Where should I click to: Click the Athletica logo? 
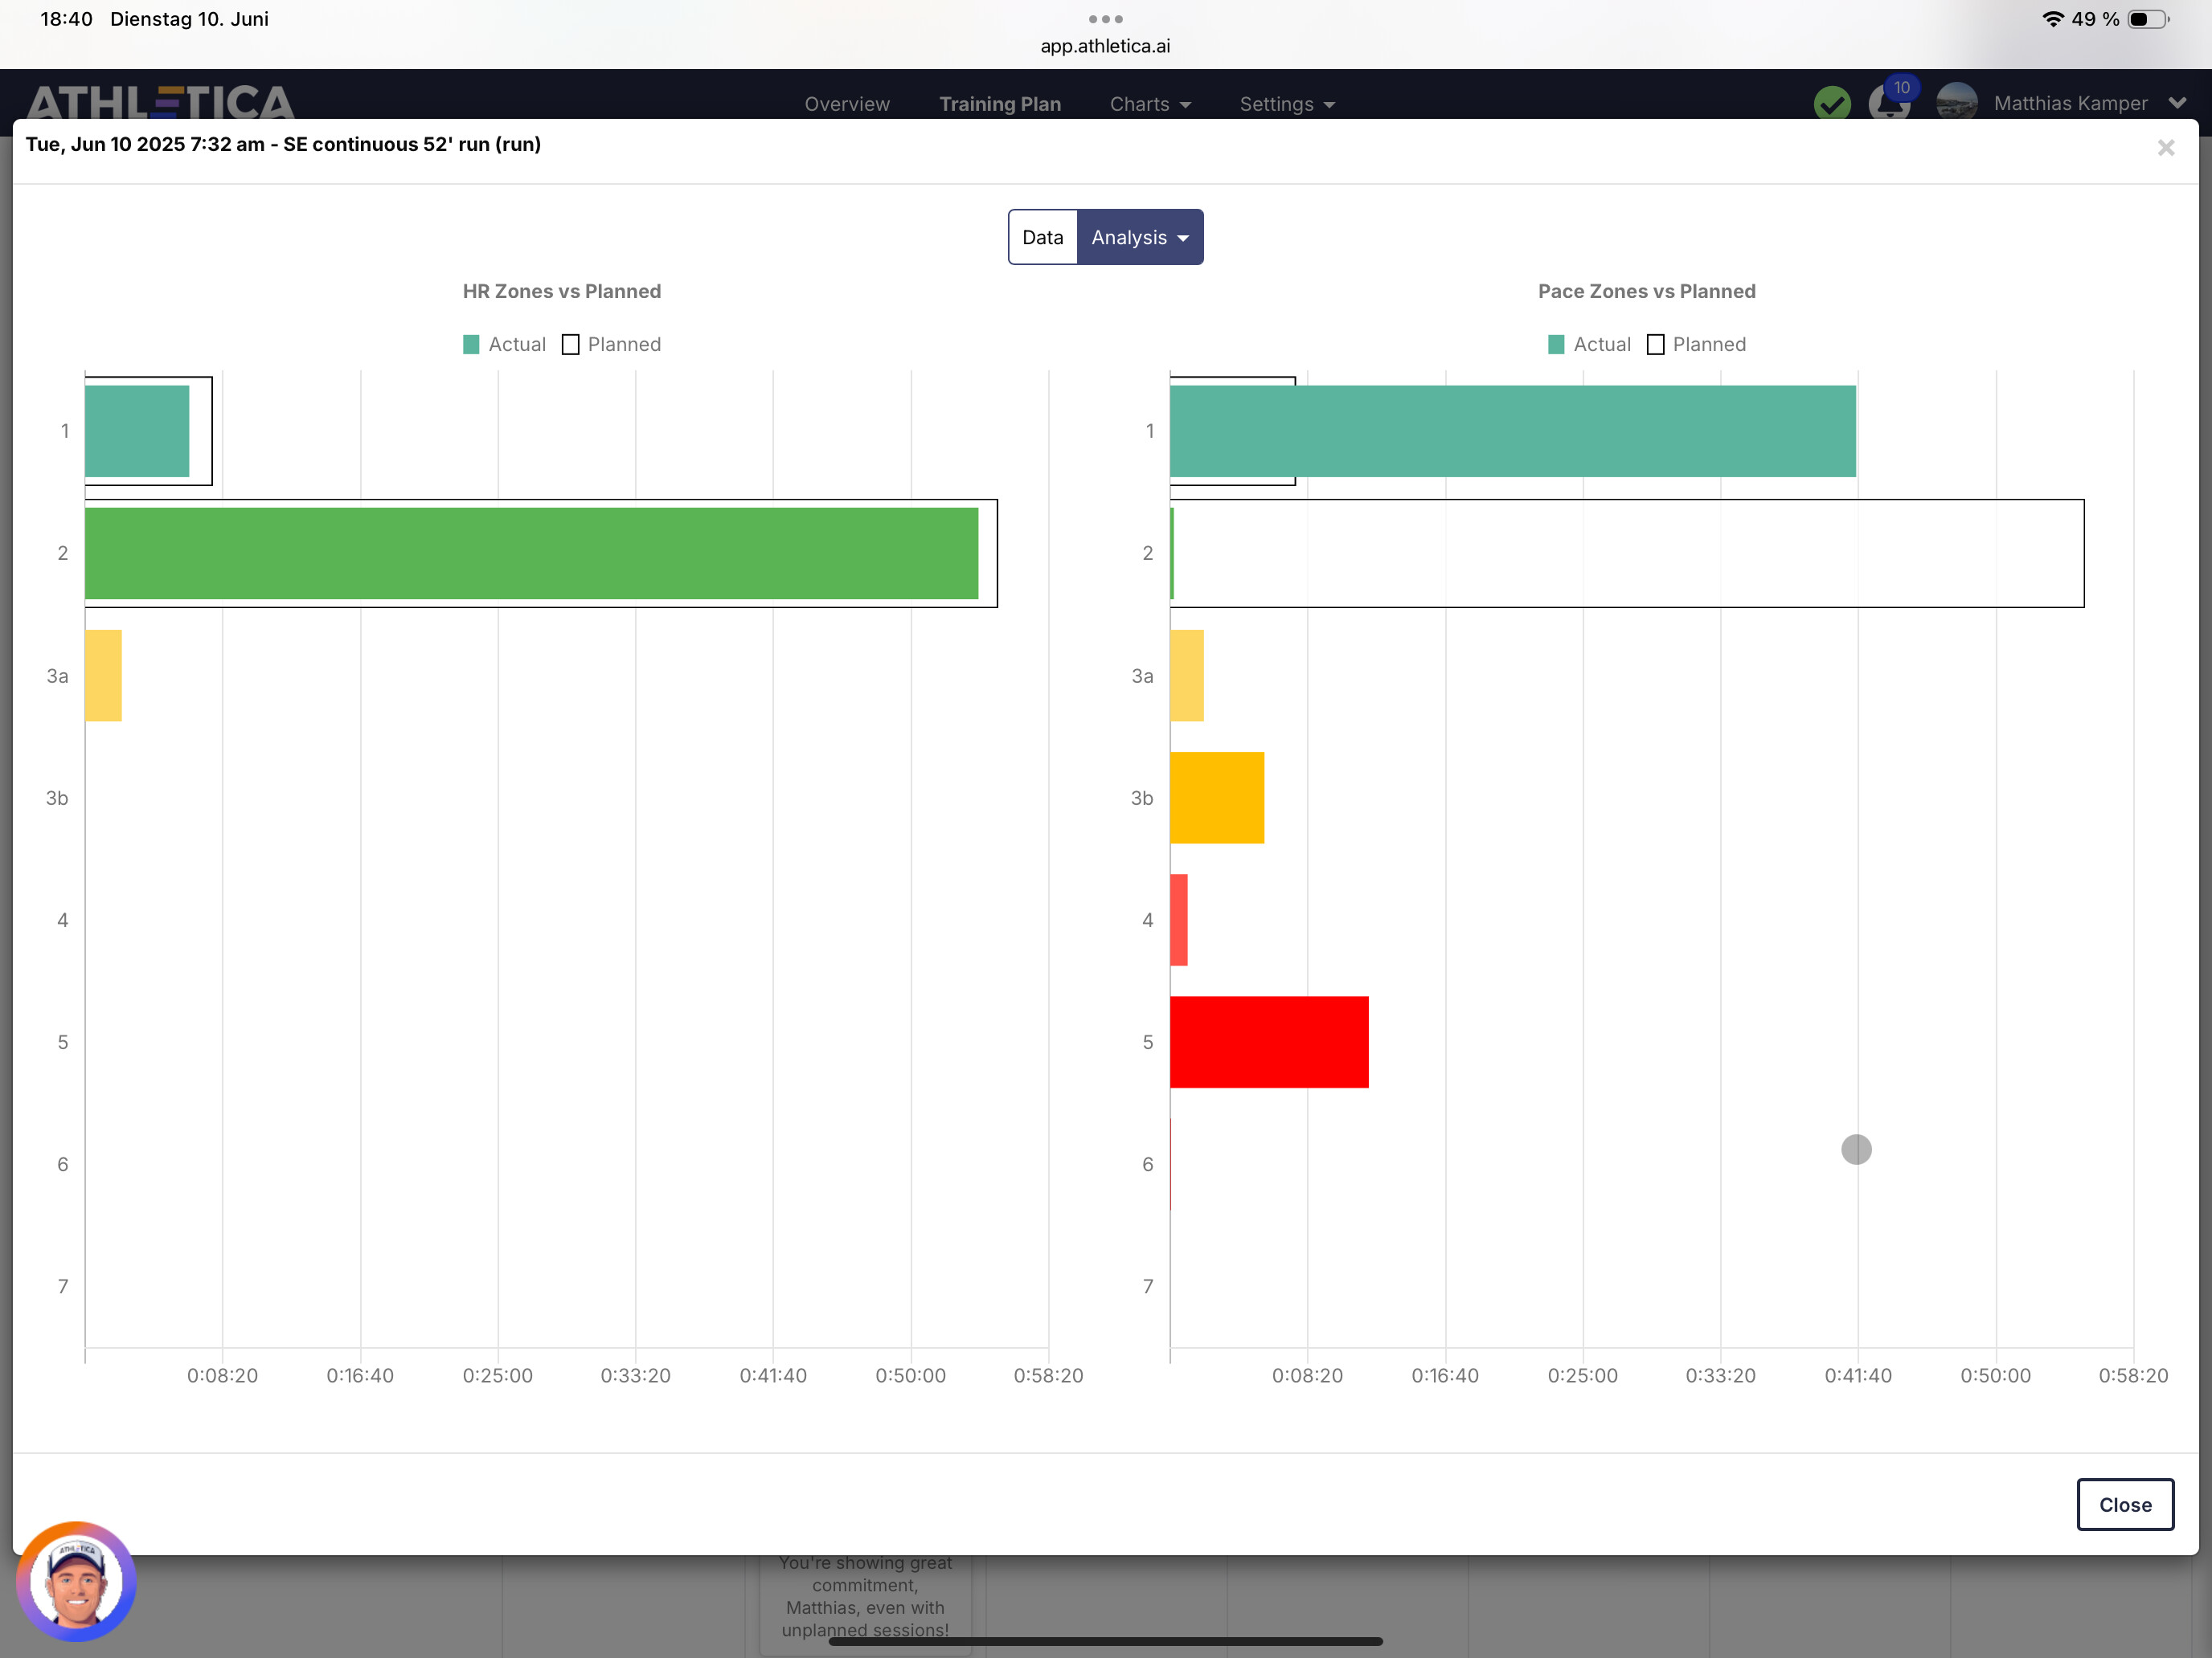tap(160, 103)
